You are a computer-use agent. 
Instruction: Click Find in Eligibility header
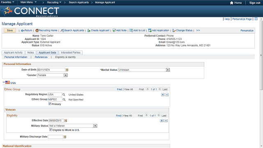[118, 116]
